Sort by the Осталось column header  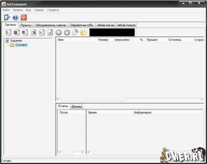pos(177,40)
